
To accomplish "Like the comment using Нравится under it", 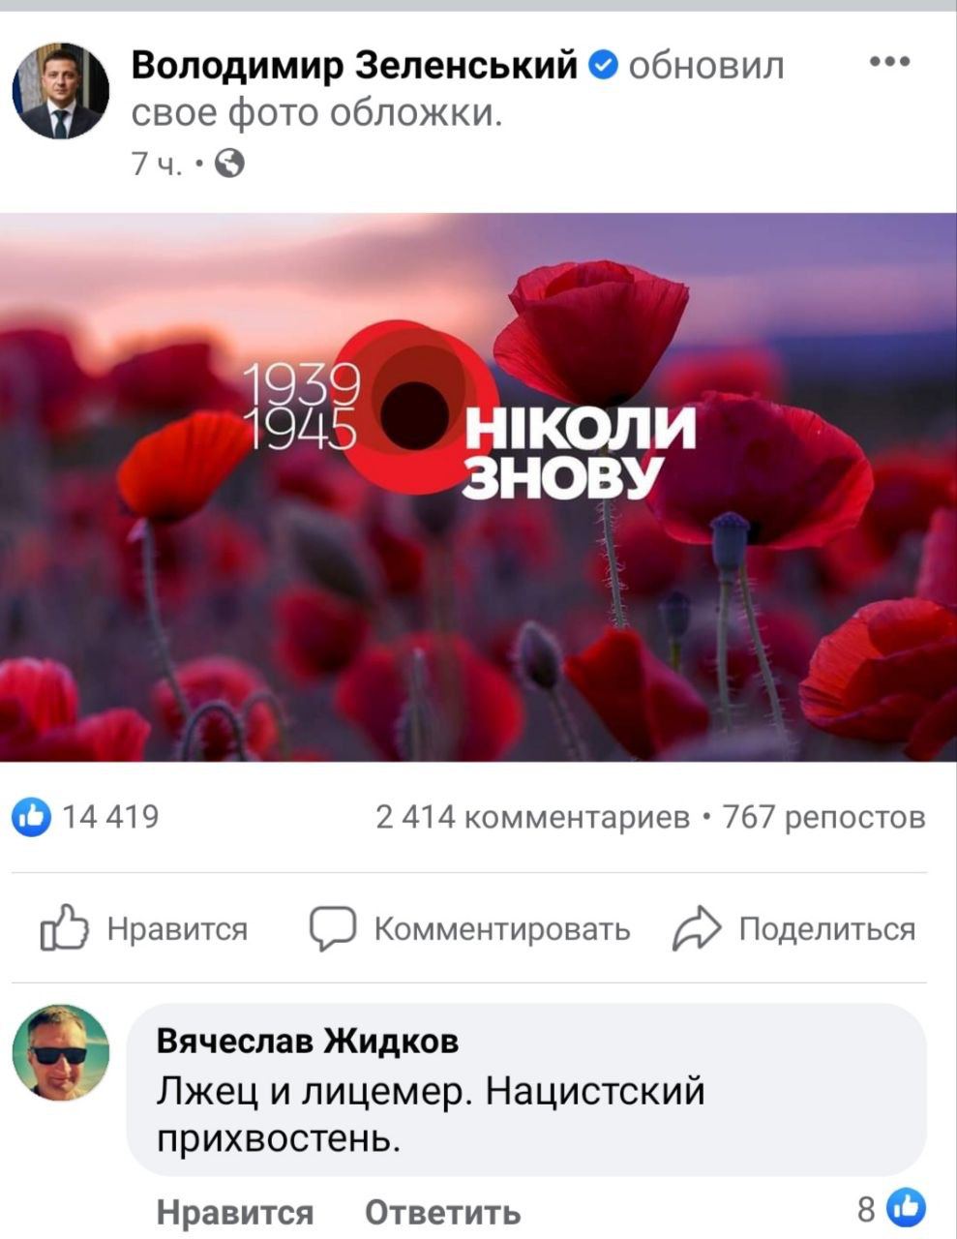I will tap(235, 1211).
